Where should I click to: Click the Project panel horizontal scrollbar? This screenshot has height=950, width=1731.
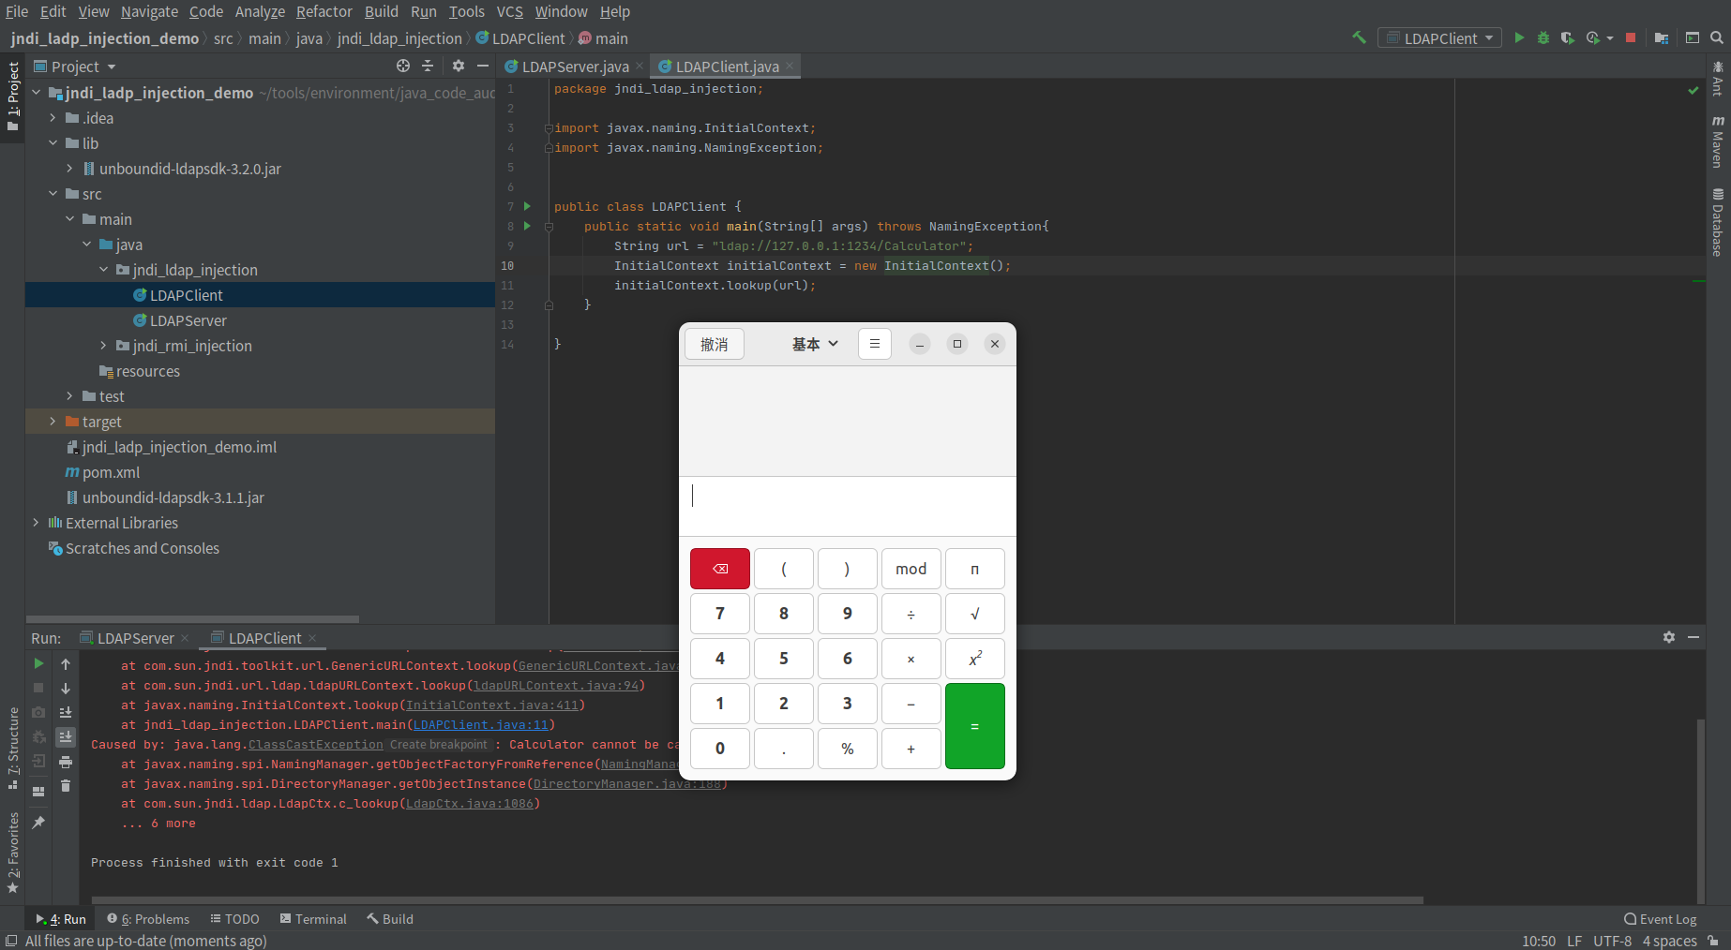192,619
